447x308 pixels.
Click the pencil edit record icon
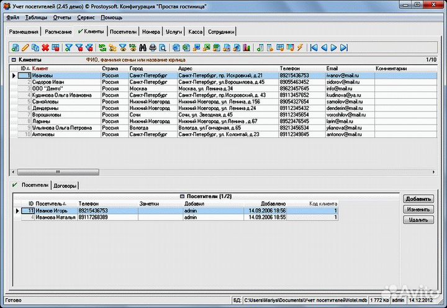[25, 48]
